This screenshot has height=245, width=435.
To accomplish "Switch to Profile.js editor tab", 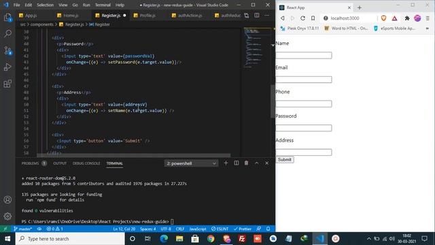I will pyautogui.click(x=147, y=16).
